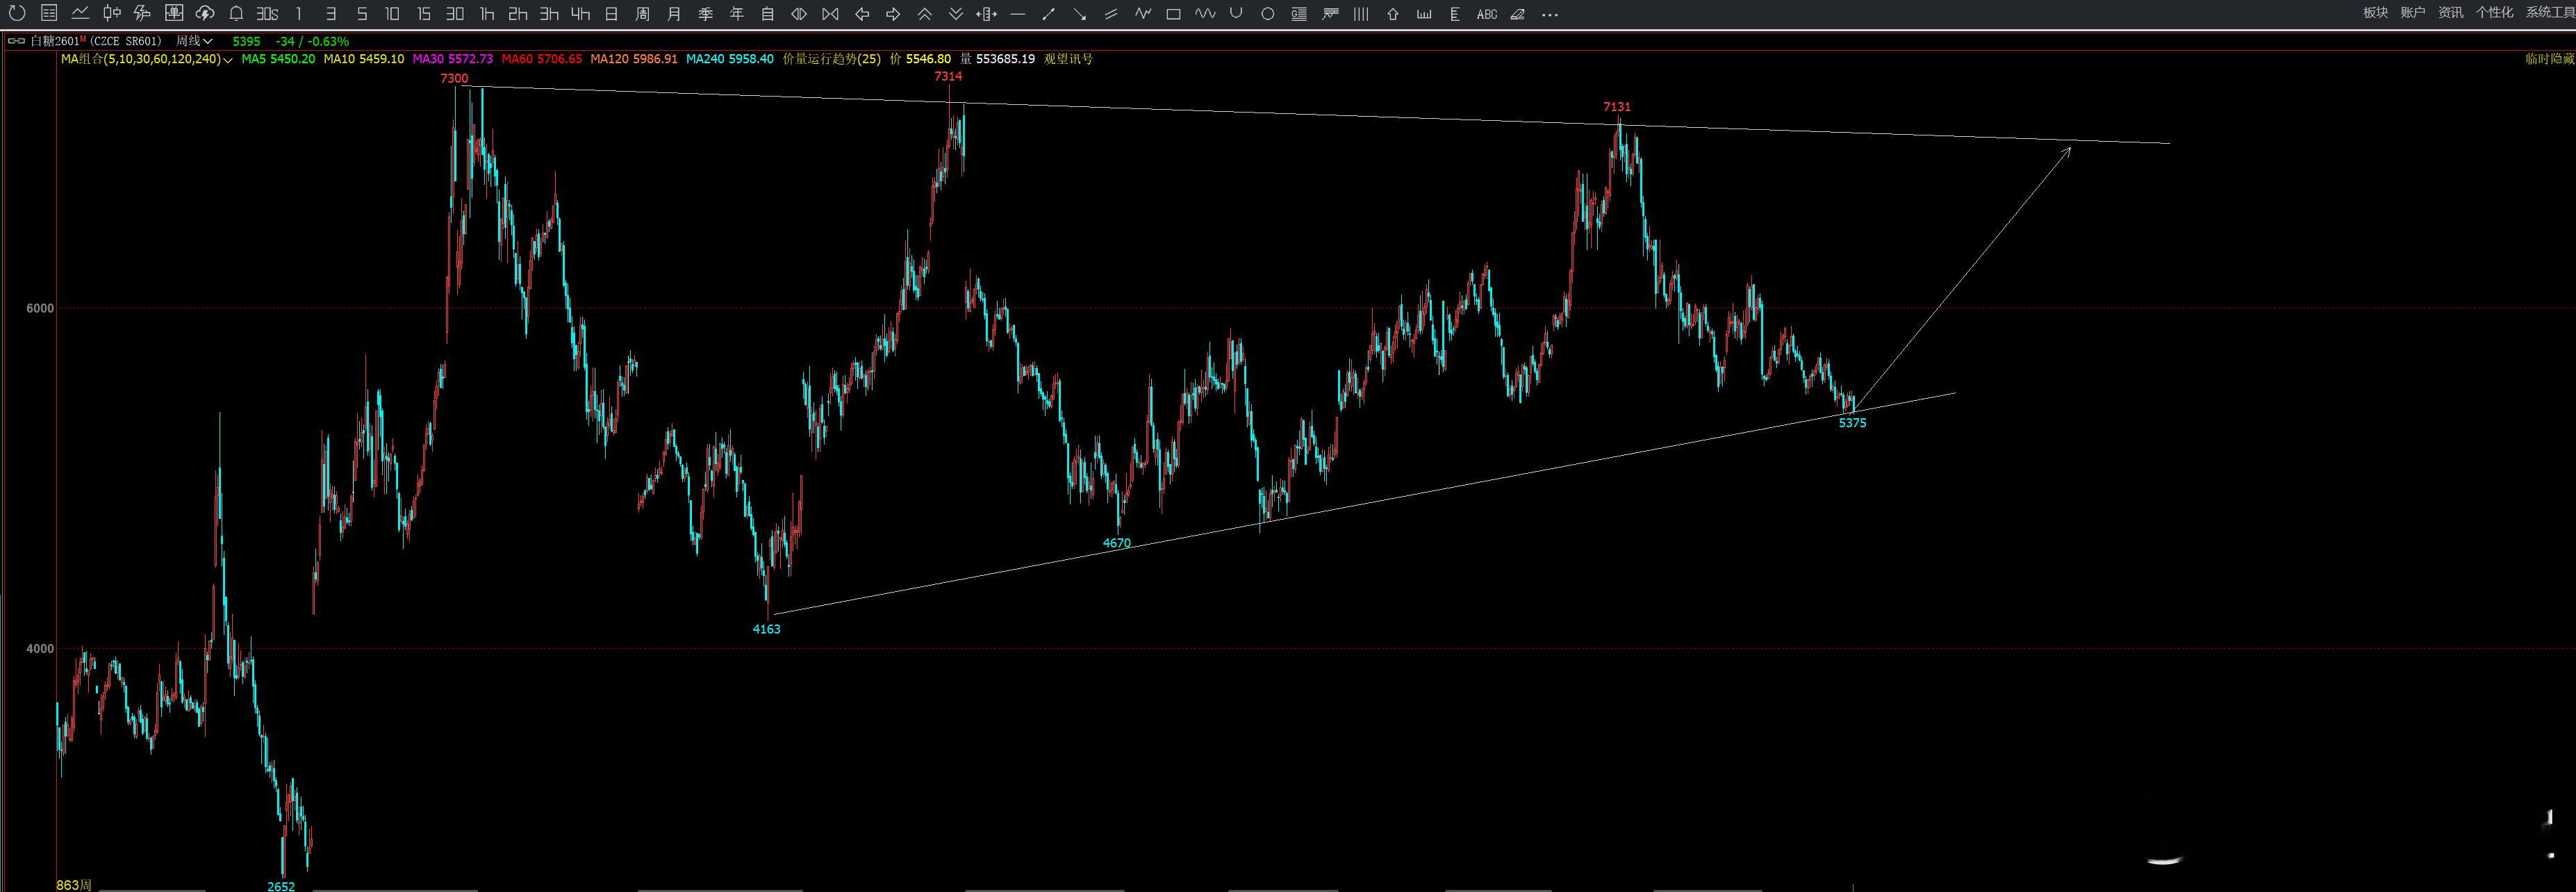This screenshot has height=892, width=2576.
Task: Open the 周线 period dropdown
Action: pos(194,41)
